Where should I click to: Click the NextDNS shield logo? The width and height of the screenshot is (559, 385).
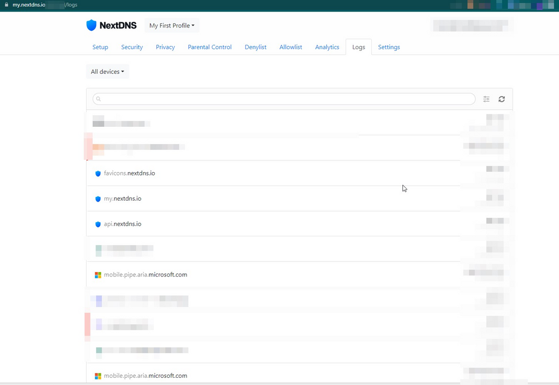click(x=92, y=25)
